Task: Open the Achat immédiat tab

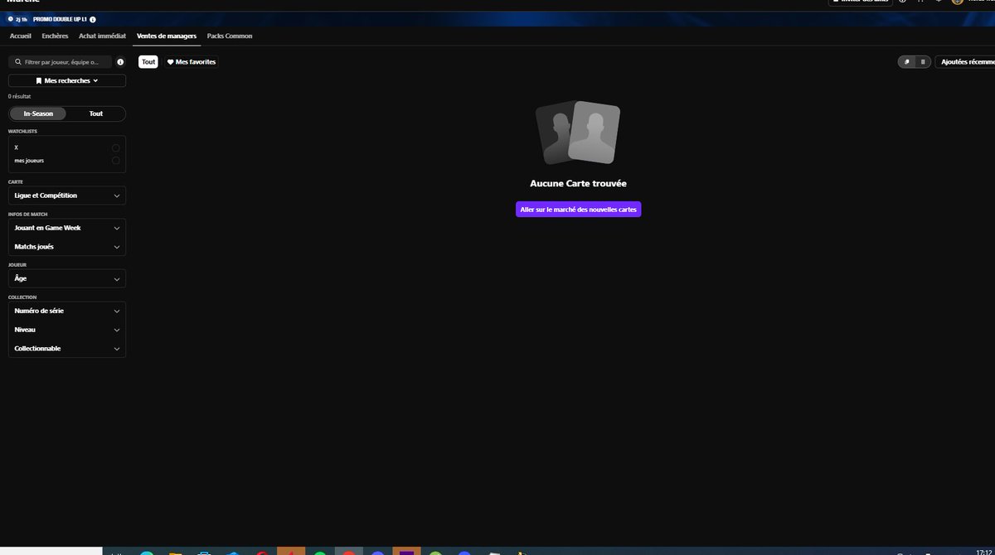Action: click(102, 36)
